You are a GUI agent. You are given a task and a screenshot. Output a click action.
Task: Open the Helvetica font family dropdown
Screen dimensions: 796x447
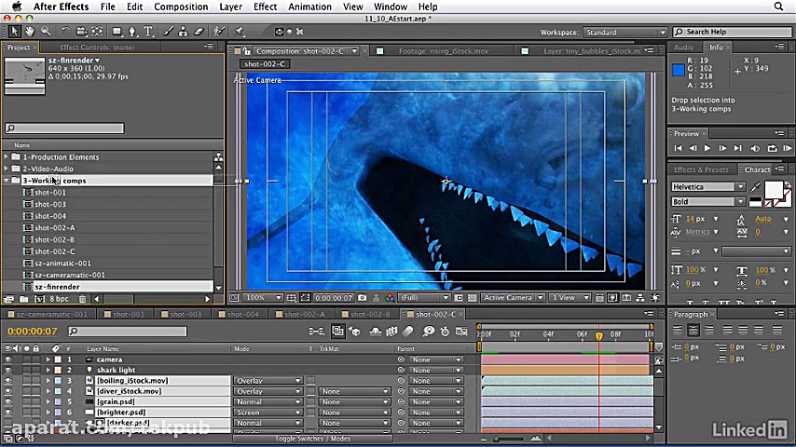click(708, 186)
